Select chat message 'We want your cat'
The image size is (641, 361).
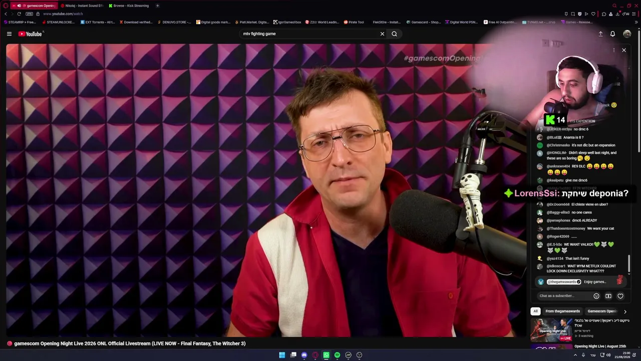600,229
